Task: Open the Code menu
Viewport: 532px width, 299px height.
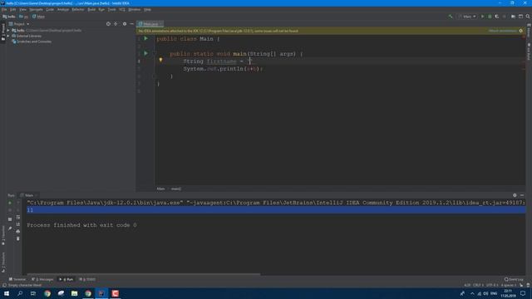Action: pyautogui.click(x=50, y=9)
